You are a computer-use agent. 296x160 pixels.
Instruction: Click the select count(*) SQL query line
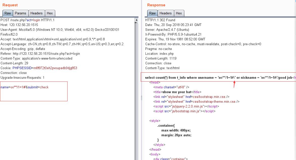coord(220,78)
